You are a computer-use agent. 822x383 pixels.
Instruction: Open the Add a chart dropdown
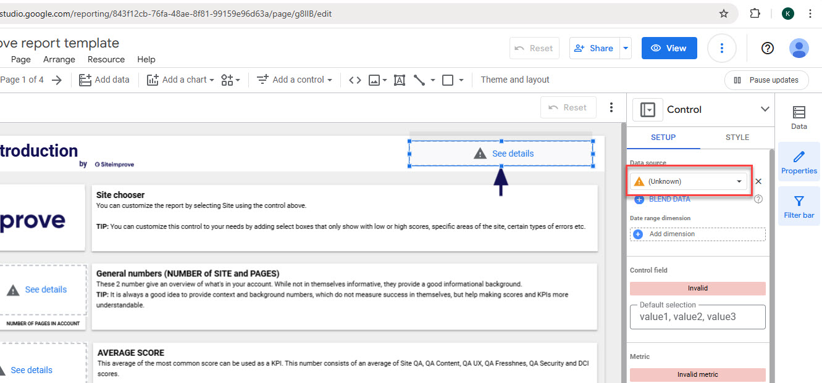(x=180, y=80)
